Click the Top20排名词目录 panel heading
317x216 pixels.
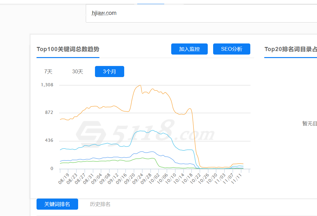[x=291, y=49]
